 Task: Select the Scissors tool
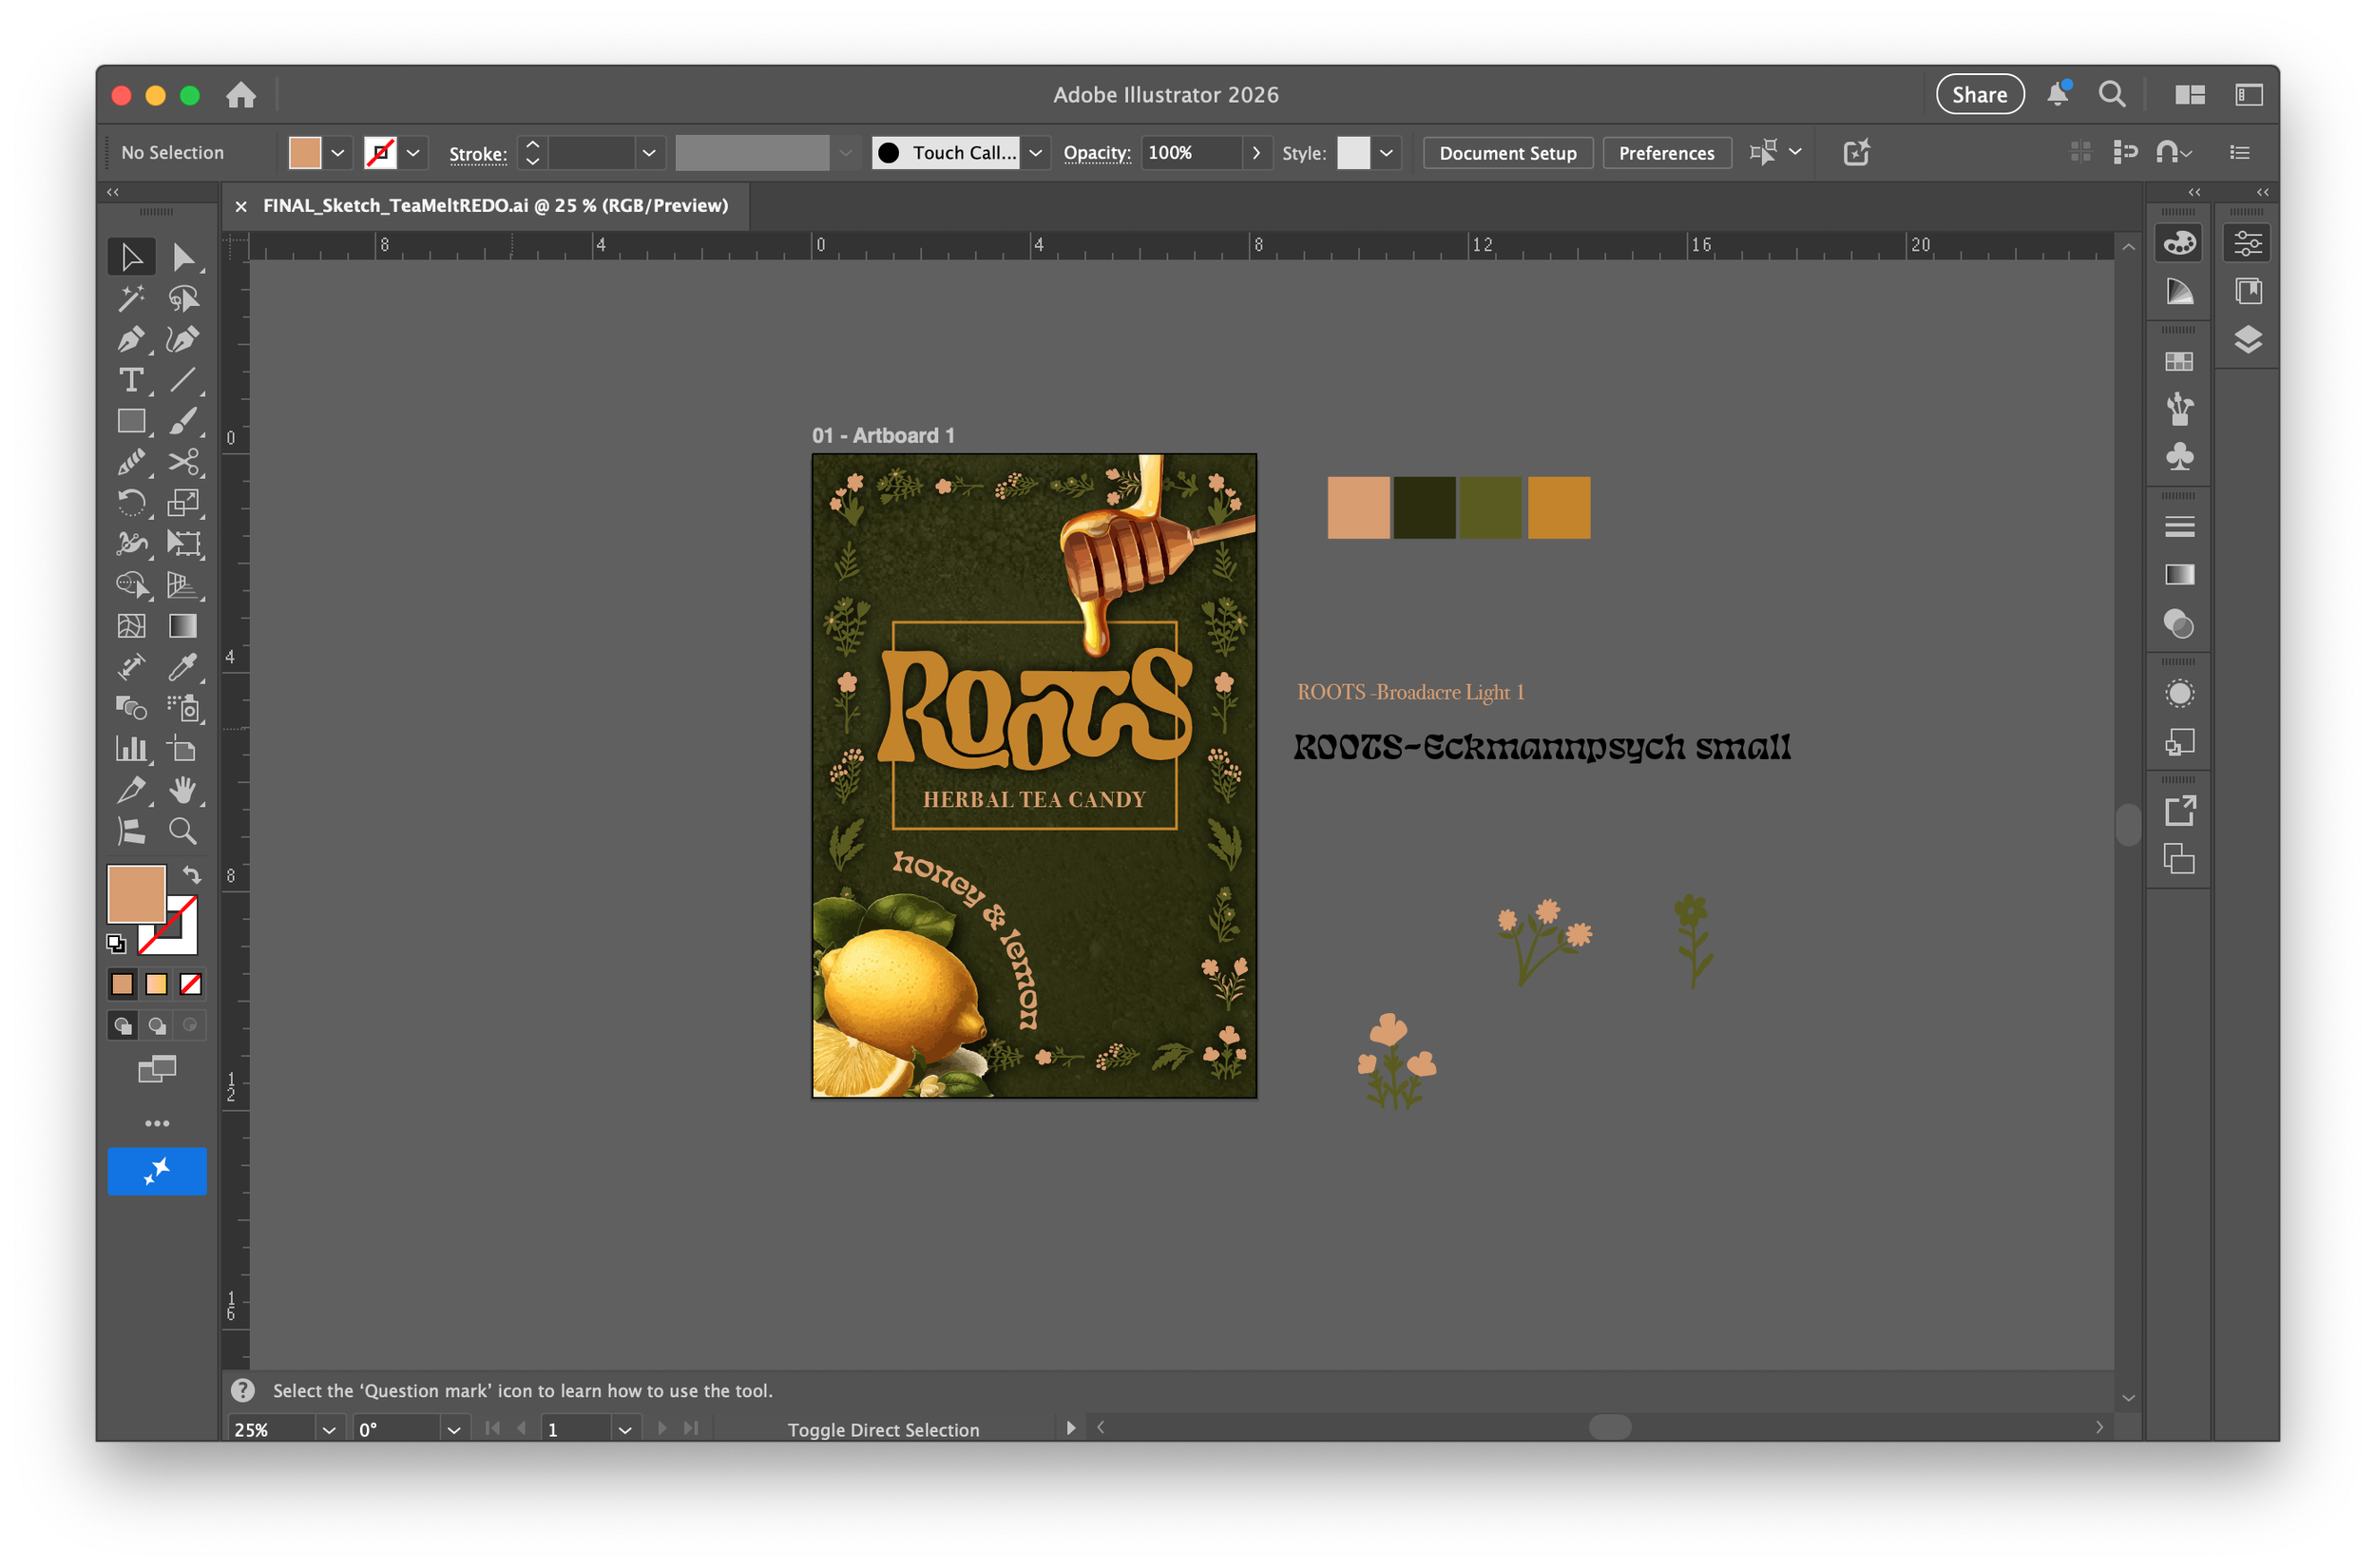(x=183, y=462)
